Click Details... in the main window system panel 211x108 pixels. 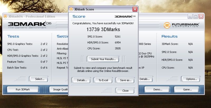pyautogui.click(x=146, y=79)
